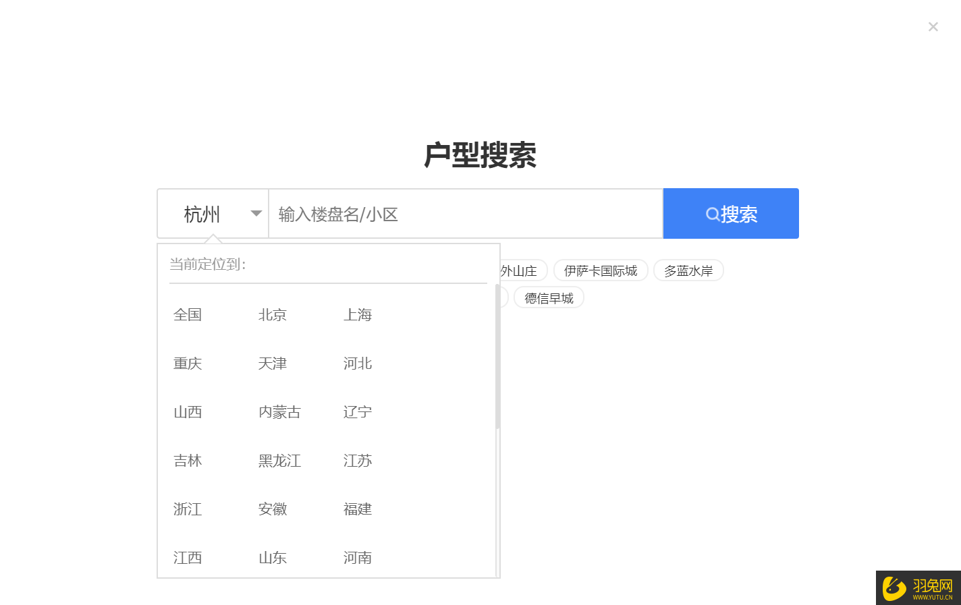Viewport: 961px width, 605px height.
Task: Pick 河北 from the province list
Action: pos(358,364)
